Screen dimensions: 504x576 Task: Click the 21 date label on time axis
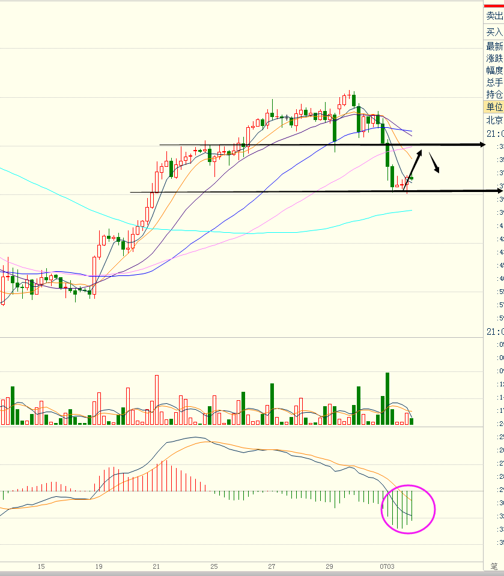coord(156,566)
